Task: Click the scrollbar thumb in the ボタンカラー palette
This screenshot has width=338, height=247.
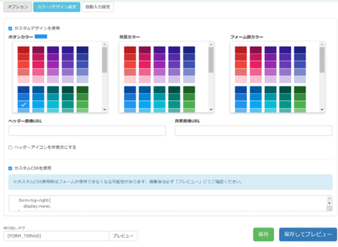Action: [x=104, y=60]
